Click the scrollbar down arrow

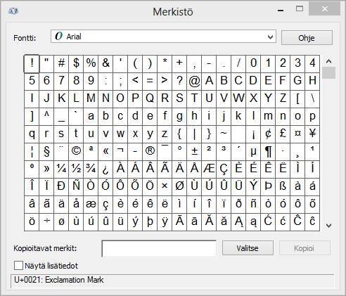click(329, 226)
